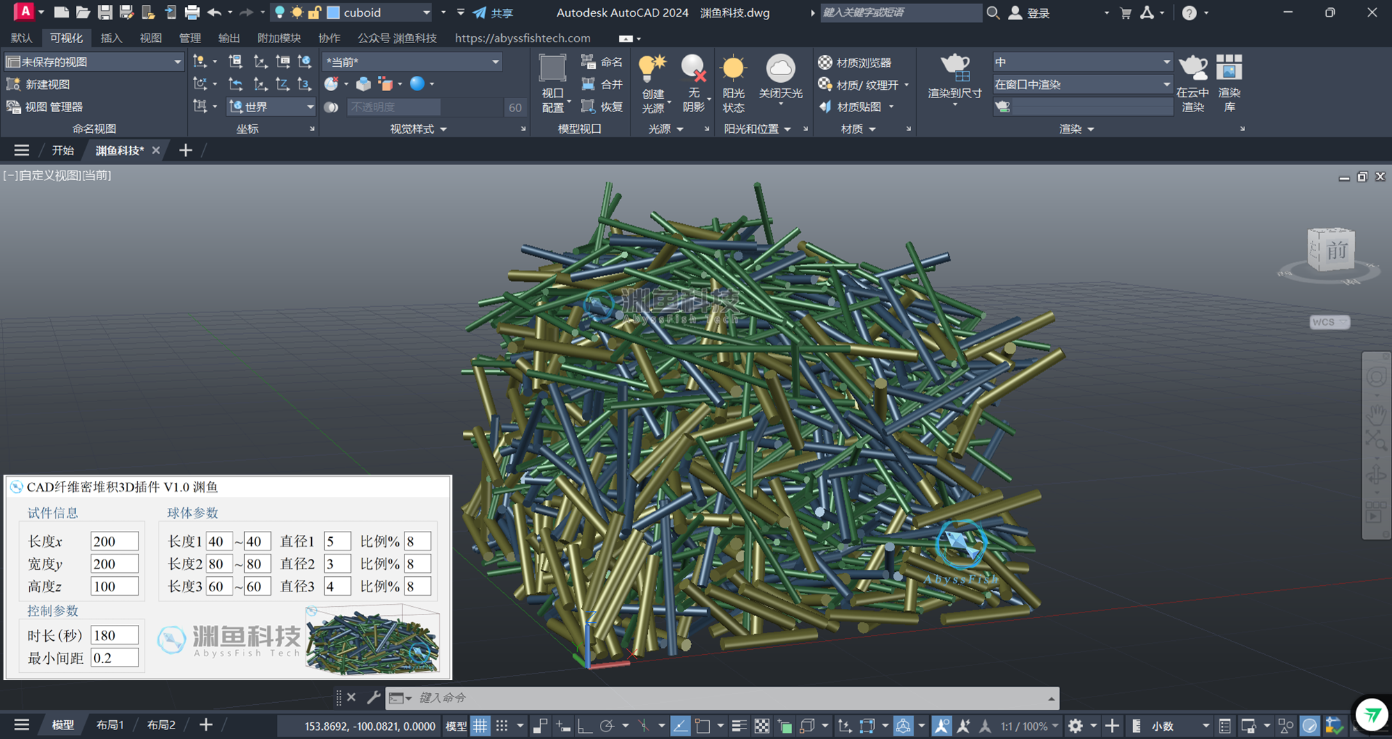Click the search magnifier icon in the title bar
The height and width of the screenshot is (739, 1392).
coord(993,13)
